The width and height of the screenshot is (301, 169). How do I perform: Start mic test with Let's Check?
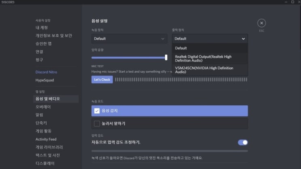[102, 80]
